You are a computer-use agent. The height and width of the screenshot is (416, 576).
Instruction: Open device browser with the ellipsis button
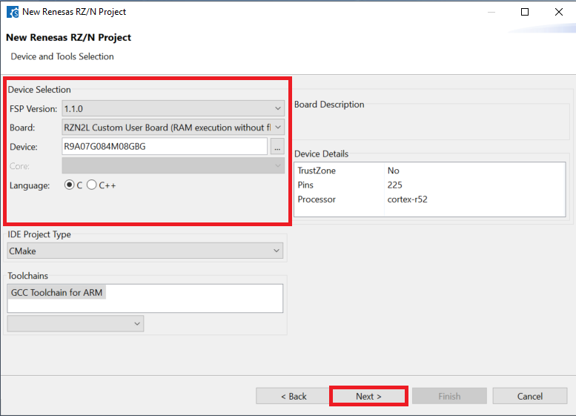(x=277, y=147)
